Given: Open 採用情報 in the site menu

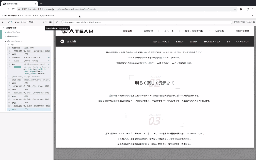Looking at the screenshot, I should 219,31.
